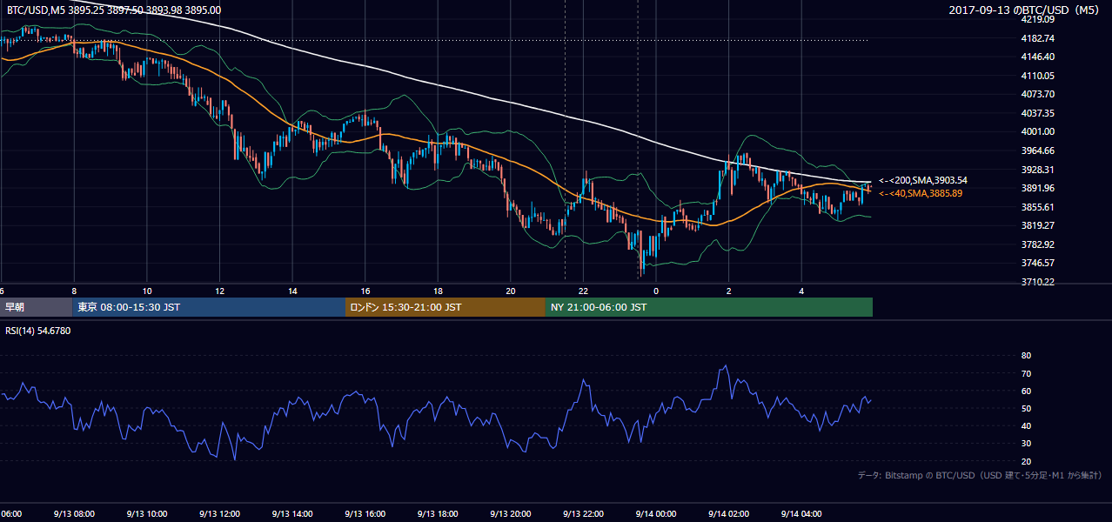Image resolution: width=1112 pixels, height=522 pixels.
Task: Click bottom time label 9/13 20:00
Action: pyautogui.click(x=511, y=513)
